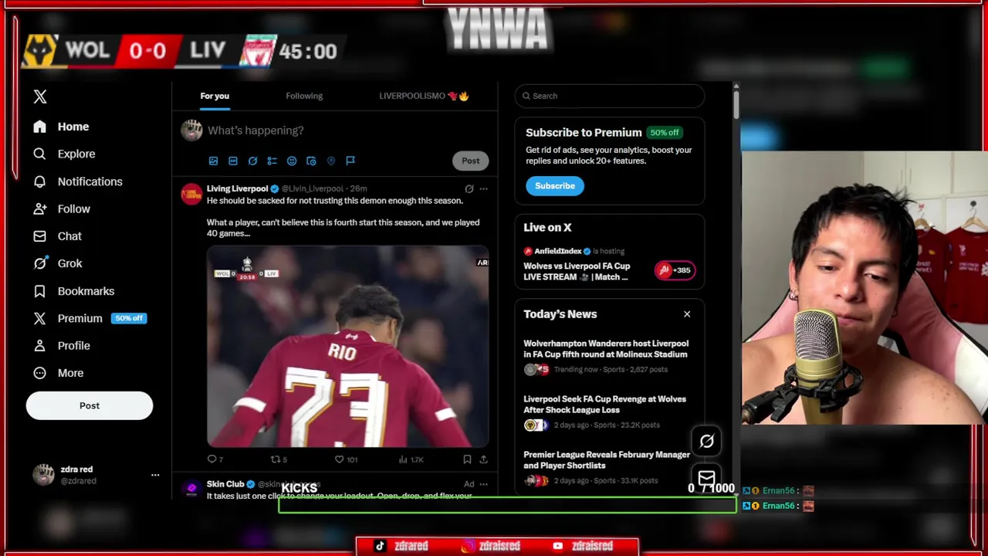
Task: Open Home in the sidebar
Action: 62,127
